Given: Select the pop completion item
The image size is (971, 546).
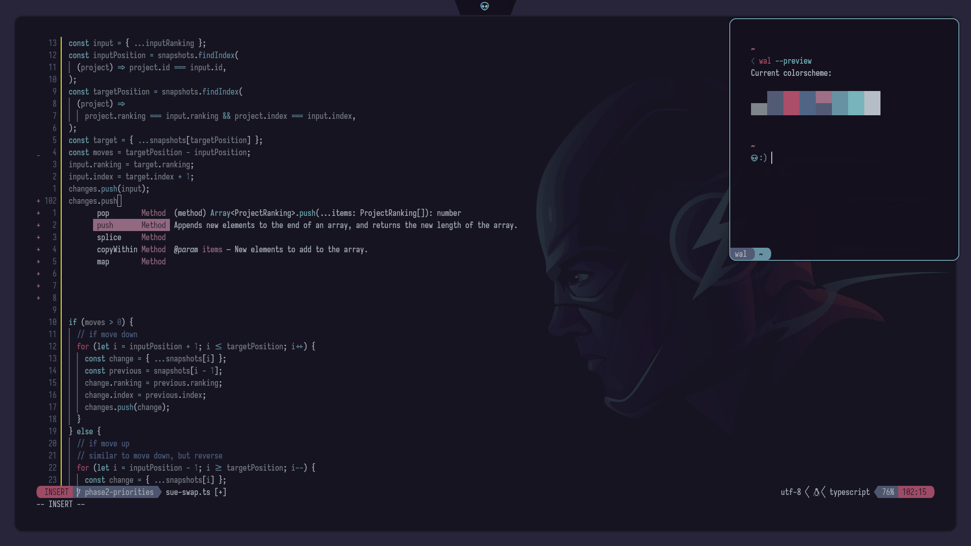Looking at the screenshot, I should (103, 213).
